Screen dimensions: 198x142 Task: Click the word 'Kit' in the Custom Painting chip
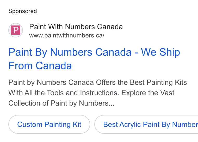click(x=77, y=124)
